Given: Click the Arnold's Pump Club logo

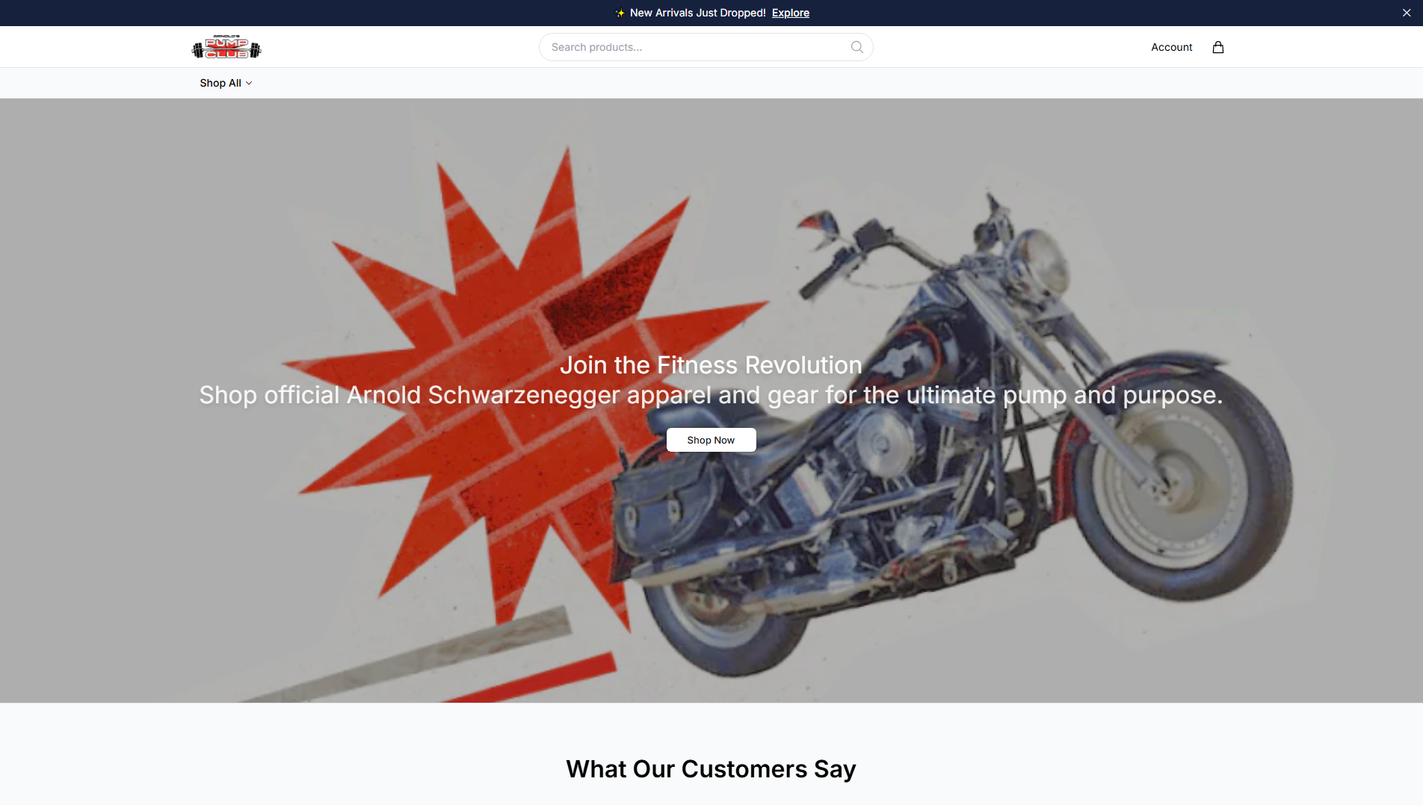Looking at the screenshot, I should pos(226,47).
